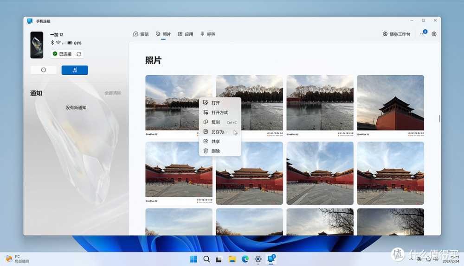The height and width of the screenshot is (266, 464).
Task: Switch to the 应用 apps tab
Action: [x=186, y=34]
